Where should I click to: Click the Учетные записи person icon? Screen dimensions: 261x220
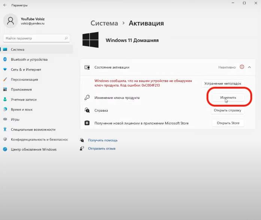pos(5,99)
